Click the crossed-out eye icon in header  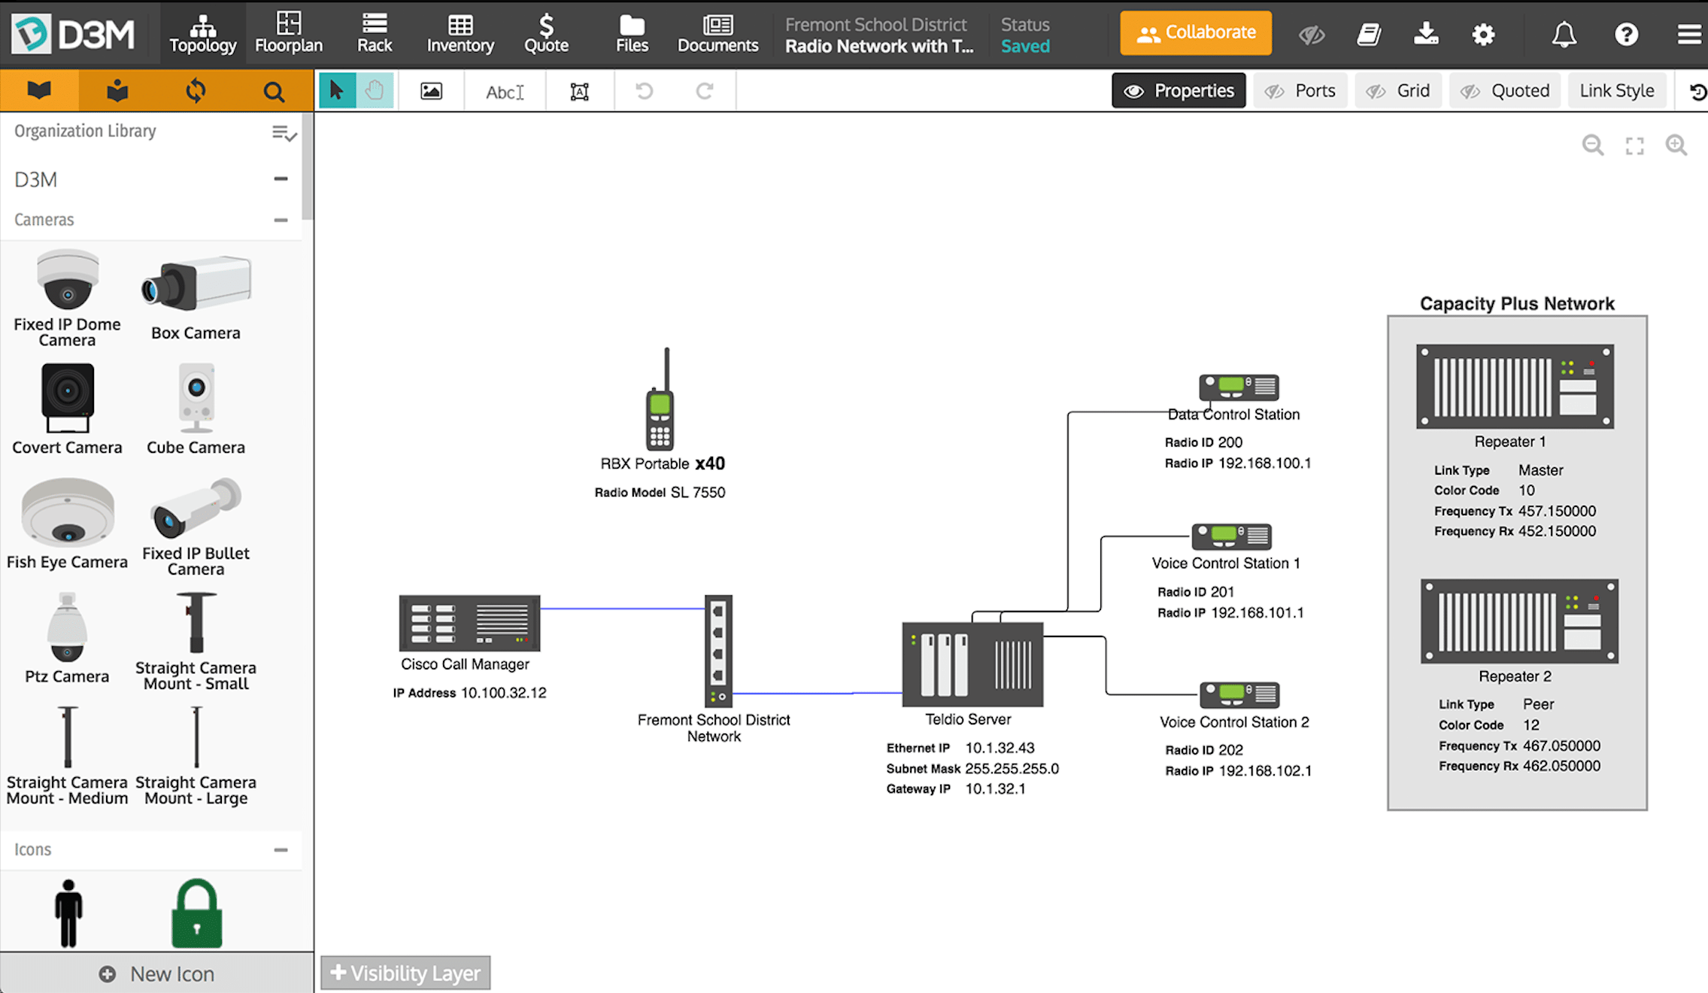[x=1312, y=35]
